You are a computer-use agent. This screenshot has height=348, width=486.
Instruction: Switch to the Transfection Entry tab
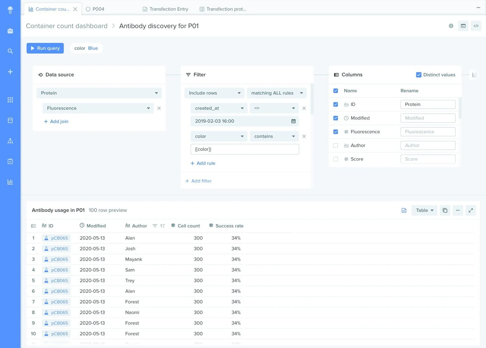[166, 9]
